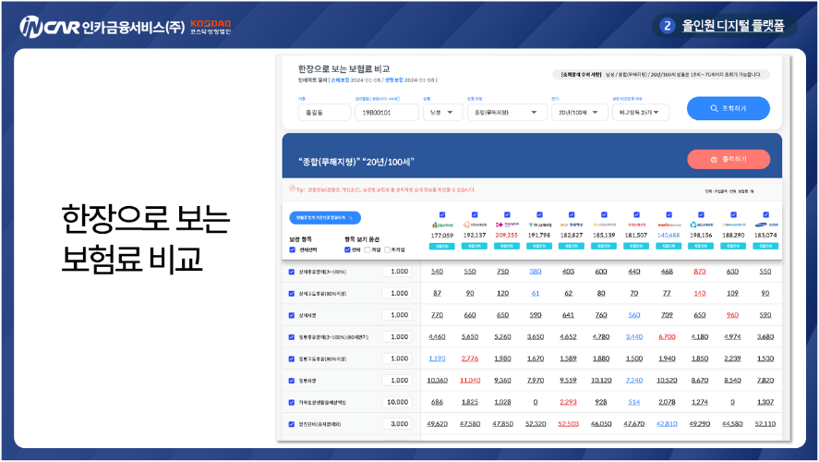Click the blue value 380 in first row
819x462 pixels.
(536, 272)
